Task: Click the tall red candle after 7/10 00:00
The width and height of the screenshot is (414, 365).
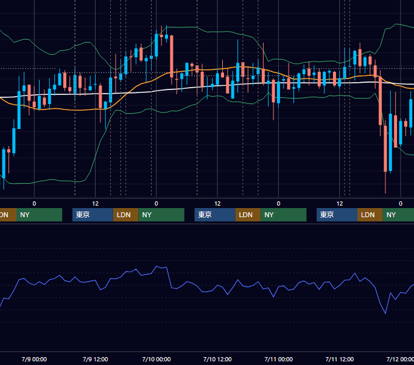Action: [x=172, y=56]
